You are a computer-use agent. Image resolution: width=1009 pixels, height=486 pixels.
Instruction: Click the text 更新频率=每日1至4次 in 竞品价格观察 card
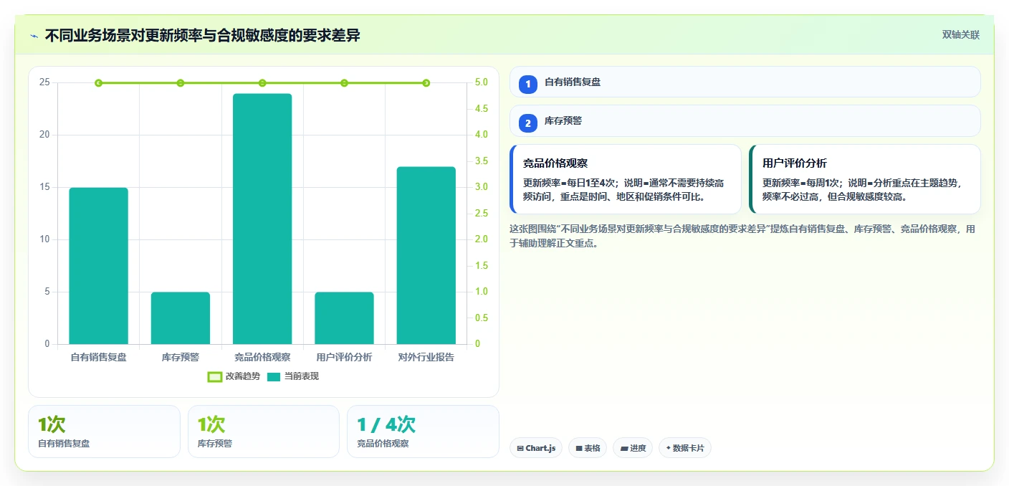click(568, 183)
